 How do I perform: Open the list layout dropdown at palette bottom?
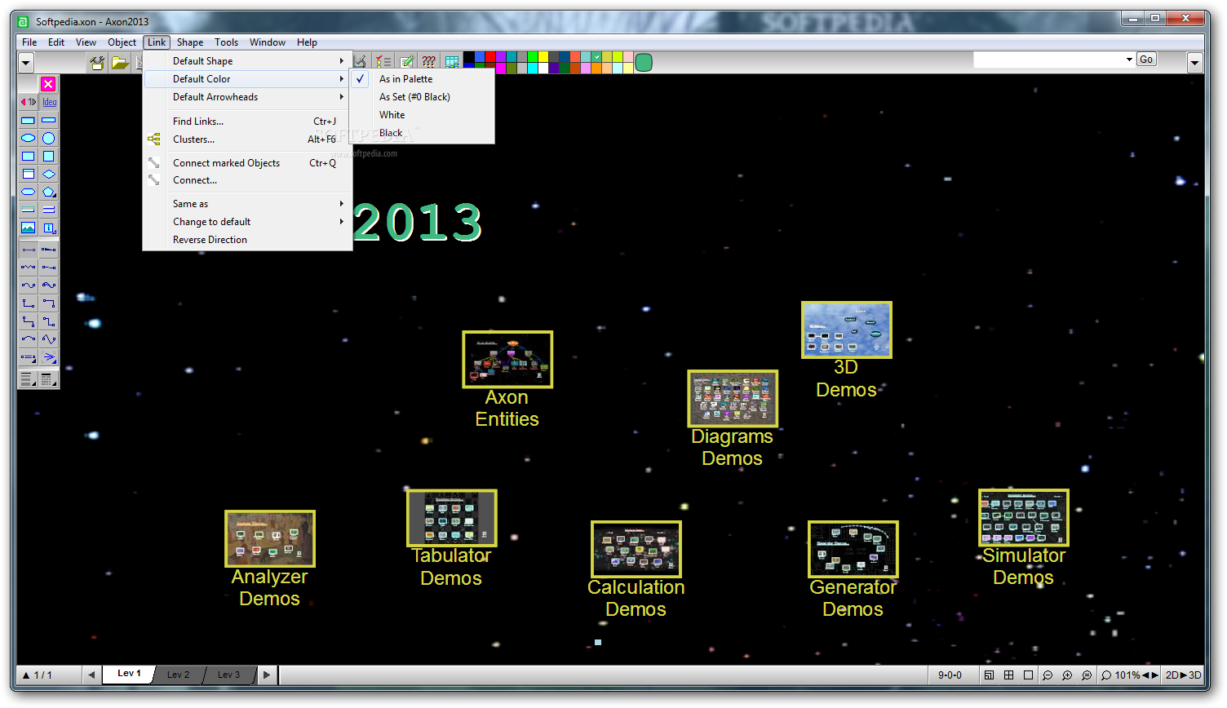(49, 379)
